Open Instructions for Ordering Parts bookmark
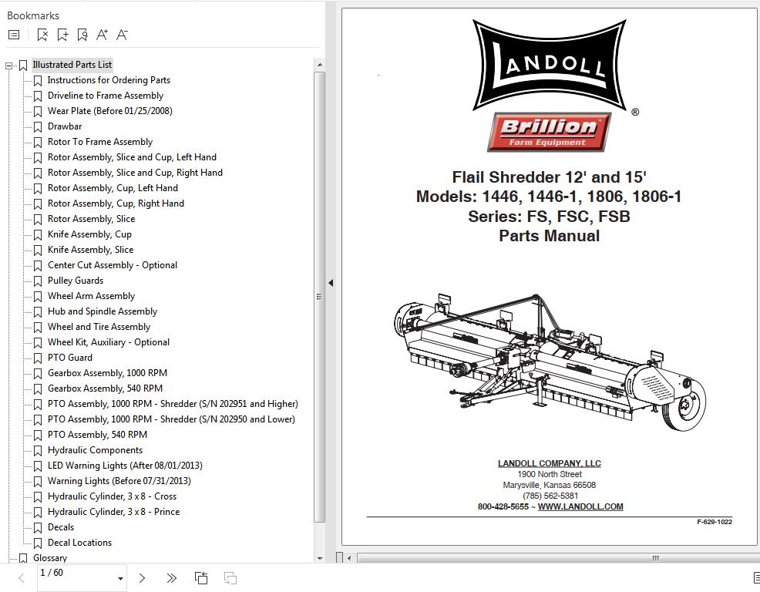The width and height of the screenshot is (760, 592). [x=109, y=80]
